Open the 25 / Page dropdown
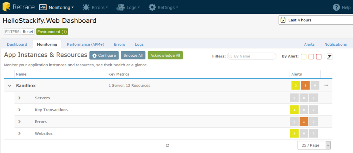Viewport: 353px width, 153px height. 314,145
